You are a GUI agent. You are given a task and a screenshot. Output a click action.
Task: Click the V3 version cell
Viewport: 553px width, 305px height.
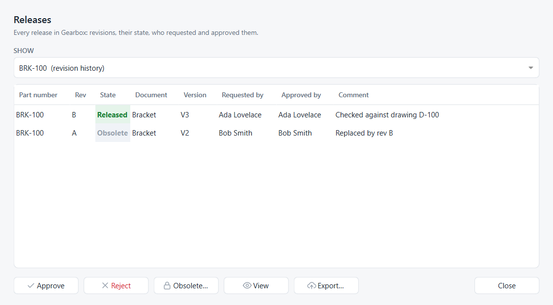point(185,115)
